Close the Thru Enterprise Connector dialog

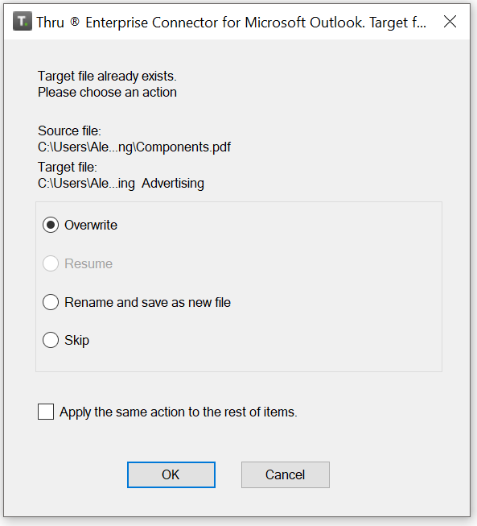coord(450,22)
